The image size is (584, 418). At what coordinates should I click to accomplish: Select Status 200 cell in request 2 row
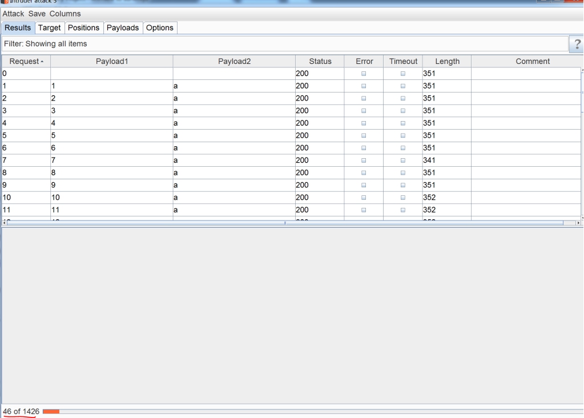[x=320, y=98]
